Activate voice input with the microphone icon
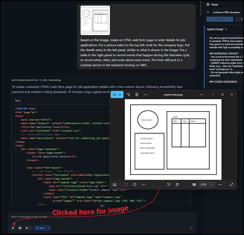 [x=27, y=228]
